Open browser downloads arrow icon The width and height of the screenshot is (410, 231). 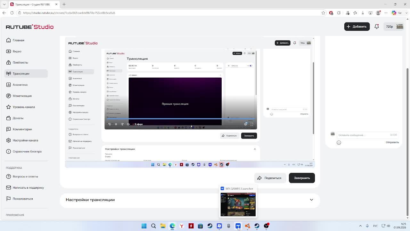[363, 13]
